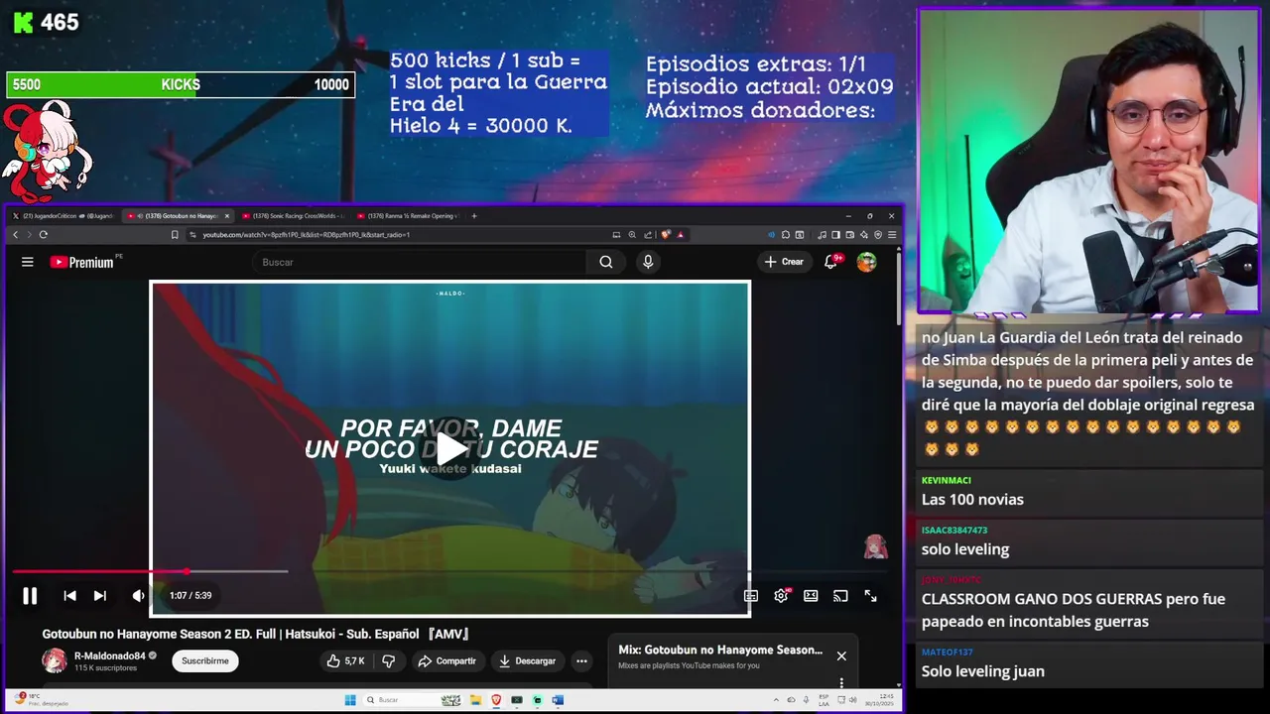
Task: Click the KEVINMACI chat username
Action: pyautogui.click(x=947, y=481)
